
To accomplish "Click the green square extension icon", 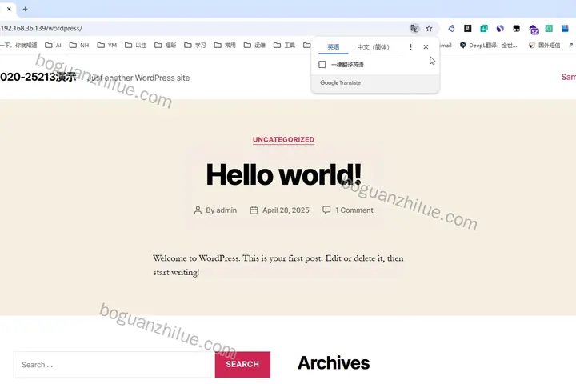I will point(549,28).
